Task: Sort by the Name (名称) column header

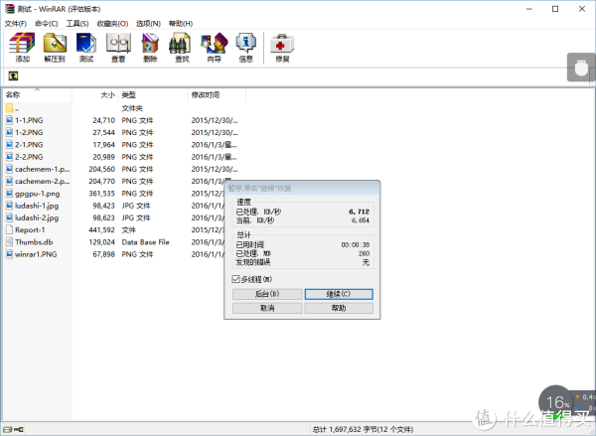Action: [37, 95]
